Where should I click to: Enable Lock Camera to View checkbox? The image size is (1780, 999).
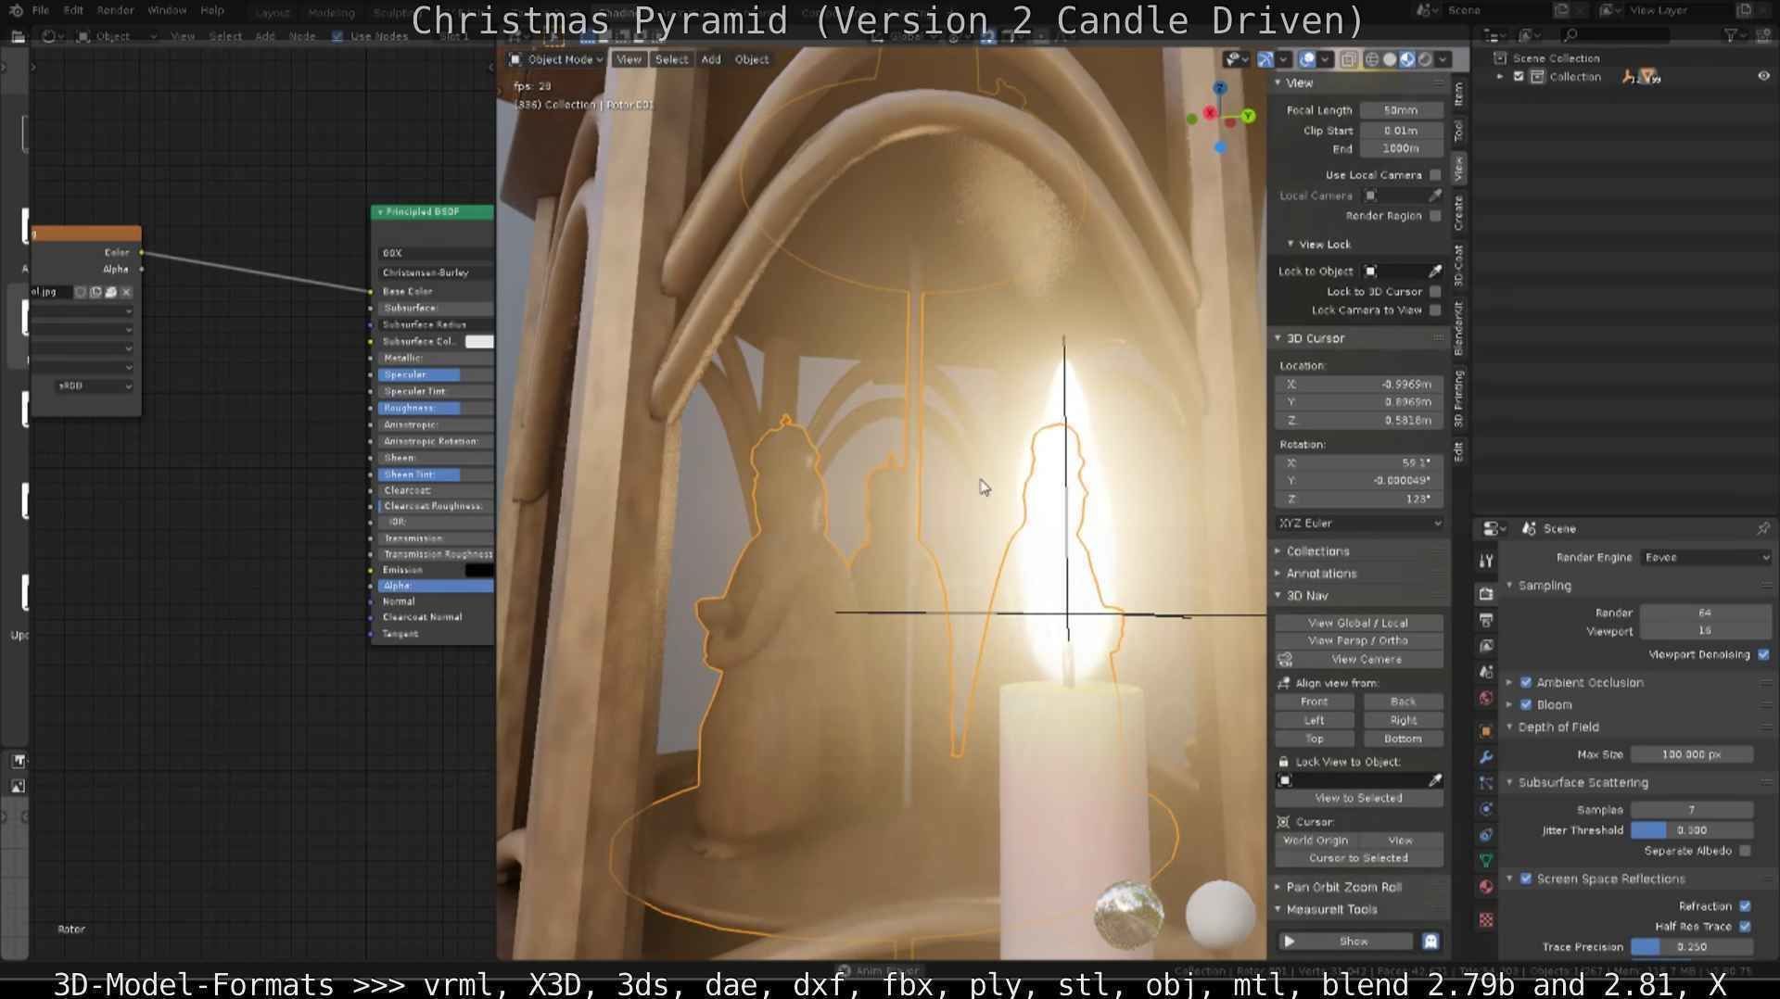pos(1435,310)
